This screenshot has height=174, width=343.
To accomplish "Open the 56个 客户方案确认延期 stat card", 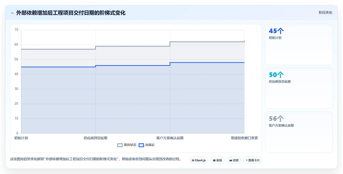I will [299, 132].
